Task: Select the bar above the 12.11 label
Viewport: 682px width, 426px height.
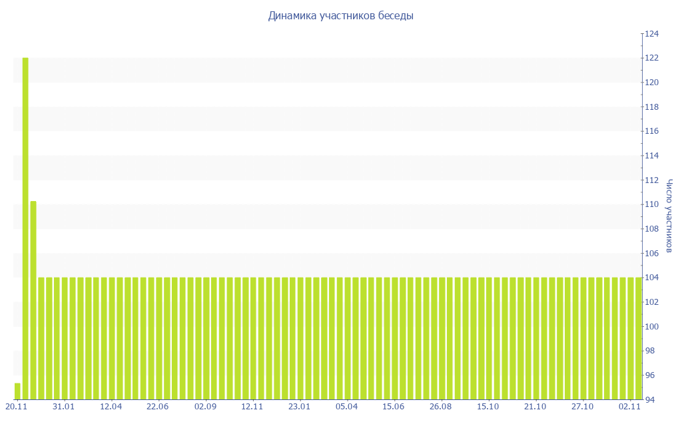Action: coord(253,338)
